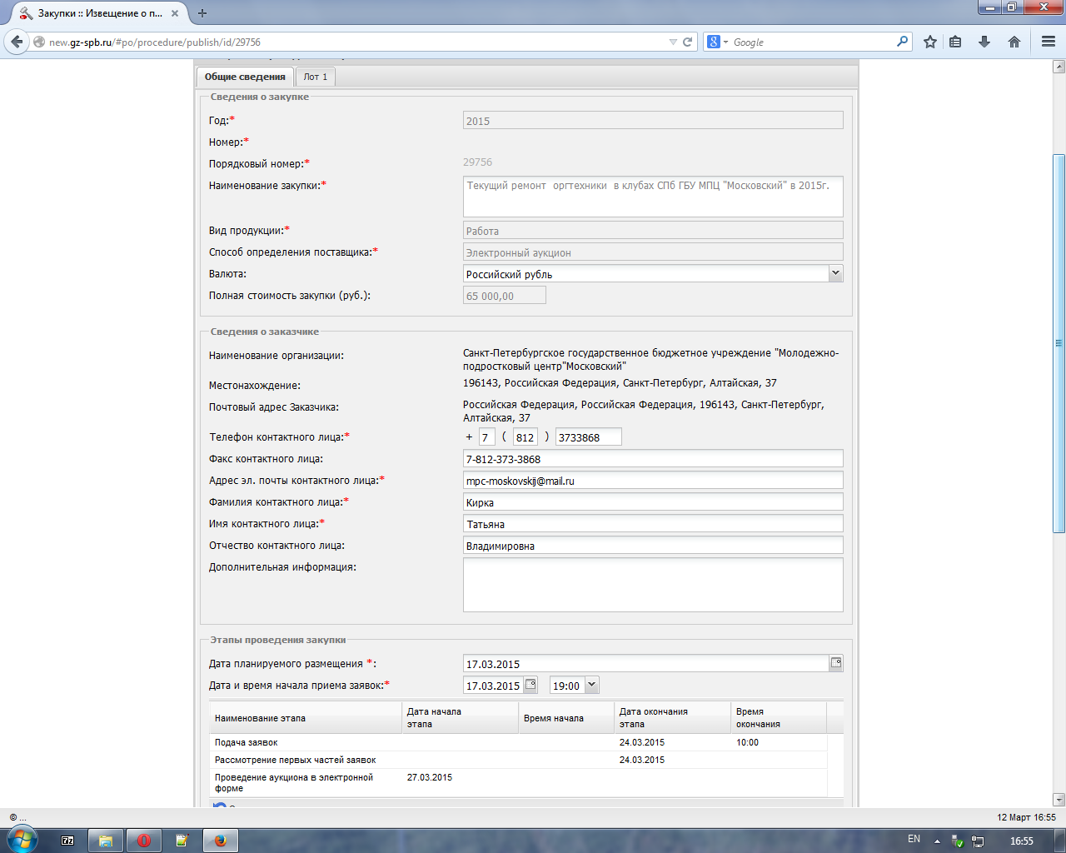Image resolution: width=1066 pixels, height=853 pixels.
Task: Switch to the Лот 1 tab
Action: tap(316, 77)
